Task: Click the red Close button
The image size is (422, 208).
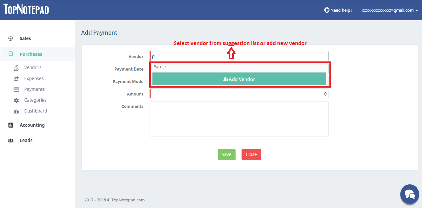Action: pyautogui.click(x=251, y=154)
